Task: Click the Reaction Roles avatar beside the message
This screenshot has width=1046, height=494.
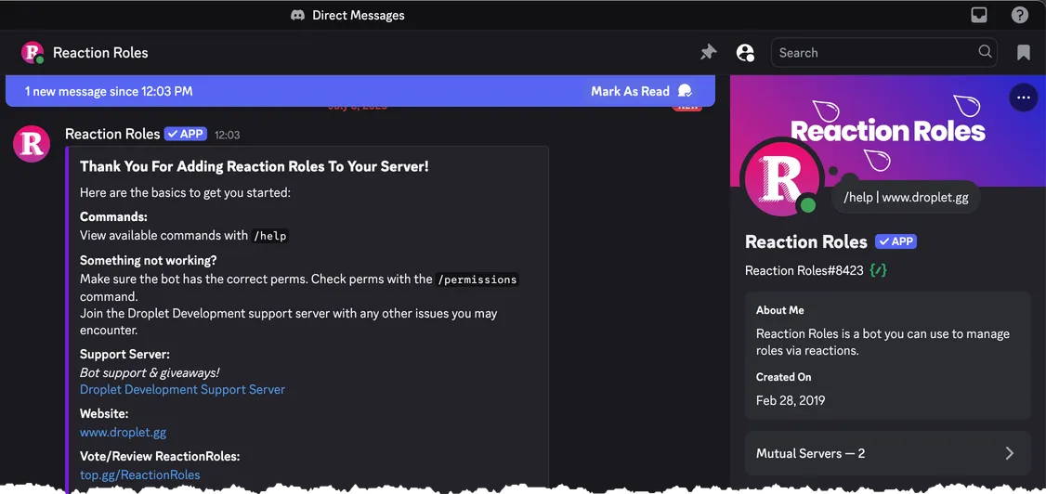Action: [32, 144]
